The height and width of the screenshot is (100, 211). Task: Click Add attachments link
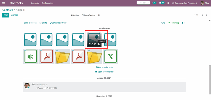pyautogui.click(x=104, y=67)
